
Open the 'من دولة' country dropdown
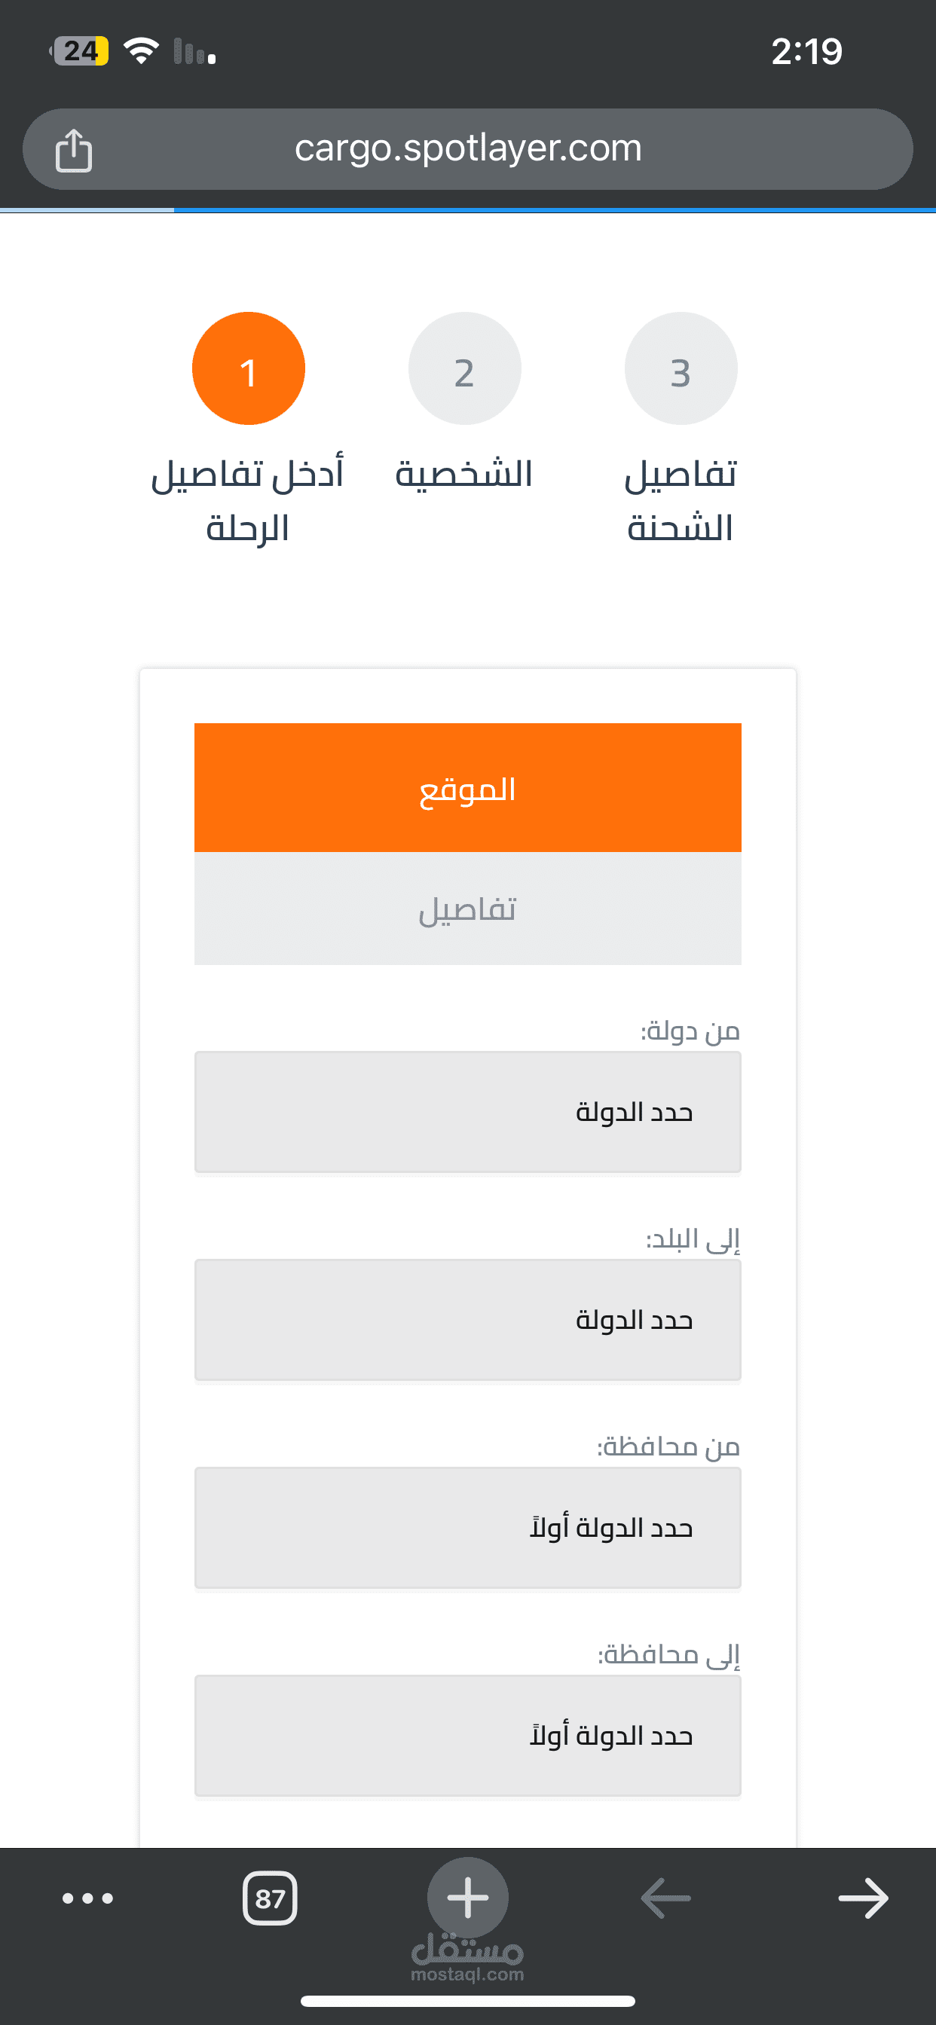[468, 1111]
